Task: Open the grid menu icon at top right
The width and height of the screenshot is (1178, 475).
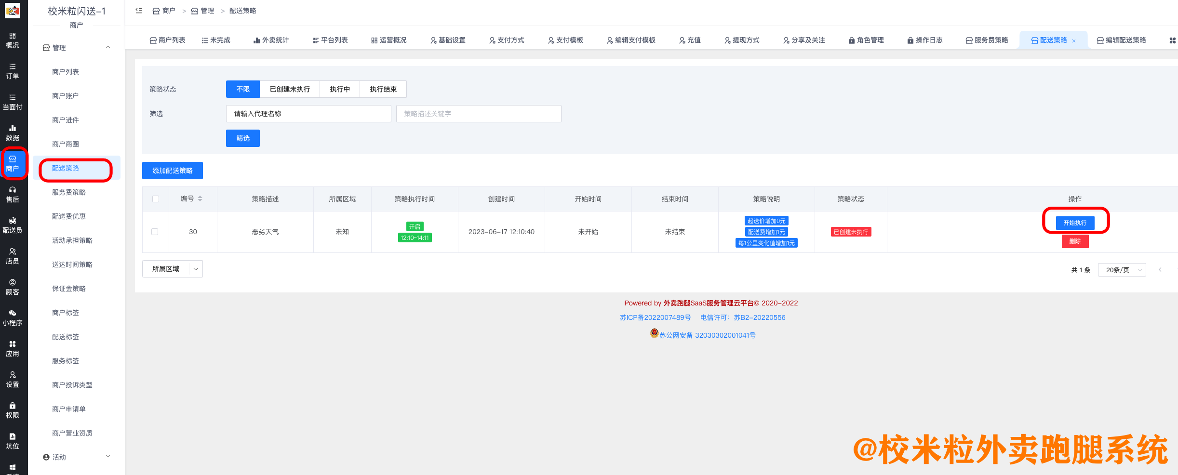Action: (1172, 40)
